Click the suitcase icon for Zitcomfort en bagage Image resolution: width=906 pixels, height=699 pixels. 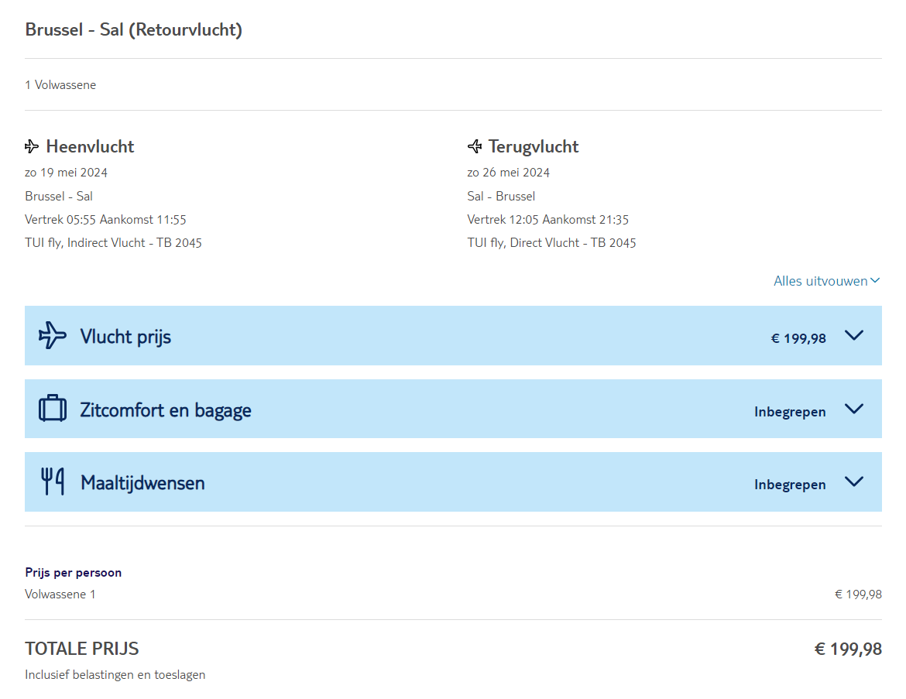tap(53, 409)
